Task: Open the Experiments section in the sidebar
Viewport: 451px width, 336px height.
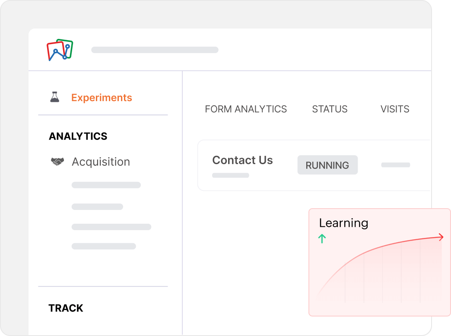Action: (102, 98)
